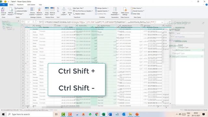Show hidden system tray icons
Viewport: 208px width, 117px height.
177,114
